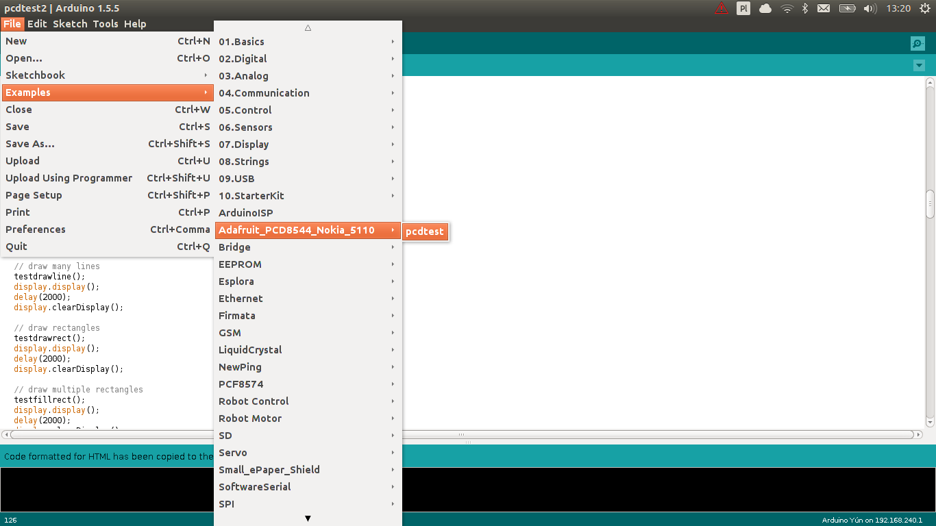Click the editor horizontal scrollbar
The width and height of the screenshot is (936, 526).
462,434
